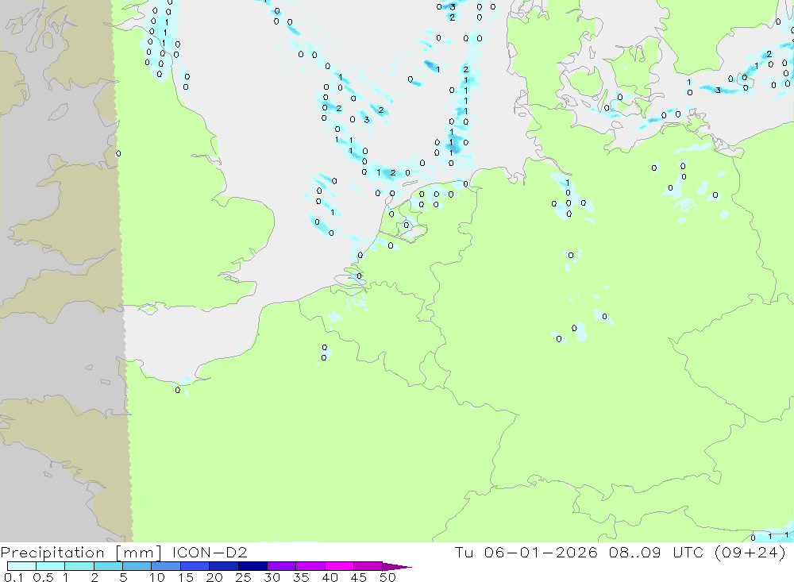Screen dimensions: 794x582
Task: Click the 30–35 mm purple swatch
Action: (x=282, y=566)
